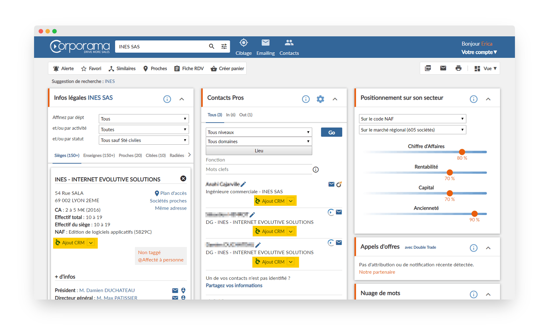Click Même adresse link
The width and height of the screenshot is (549, 325).
[x=171, y=208]
